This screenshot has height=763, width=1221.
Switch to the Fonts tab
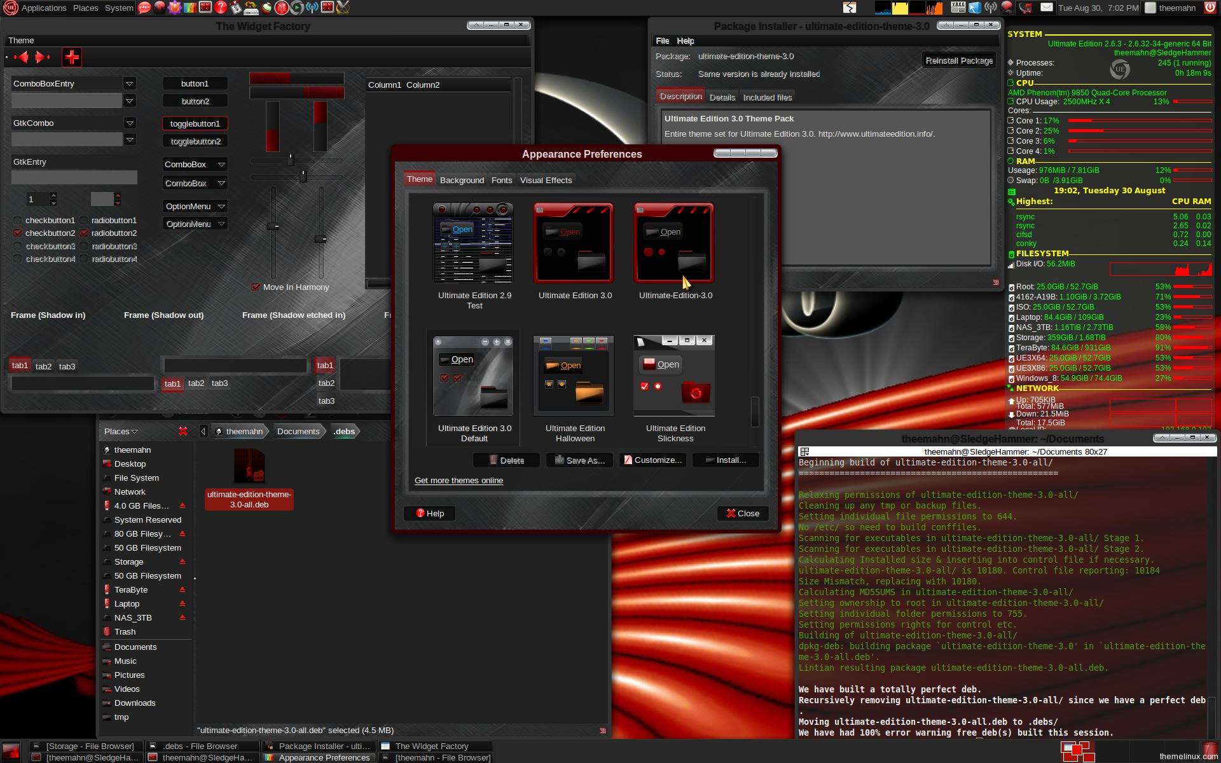coord(502,180)
